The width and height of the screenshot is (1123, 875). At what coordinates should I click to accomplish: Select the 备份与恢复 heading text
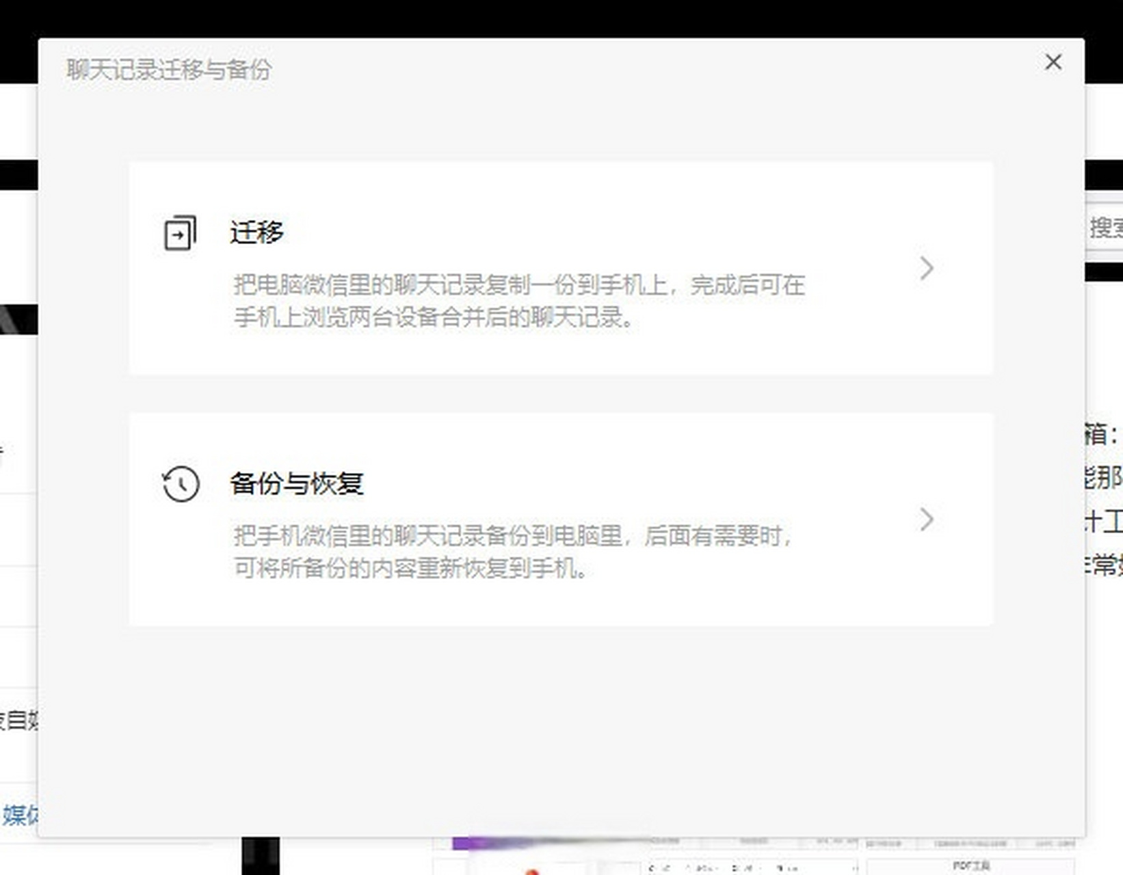pyautogui.click(x=296, y=483)
